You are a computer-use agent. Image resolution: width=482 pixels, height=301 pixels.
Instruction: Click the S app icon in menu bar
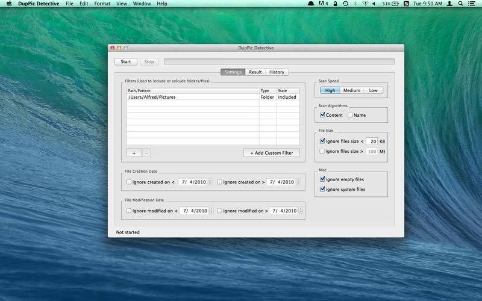click(x=406, y=4)
